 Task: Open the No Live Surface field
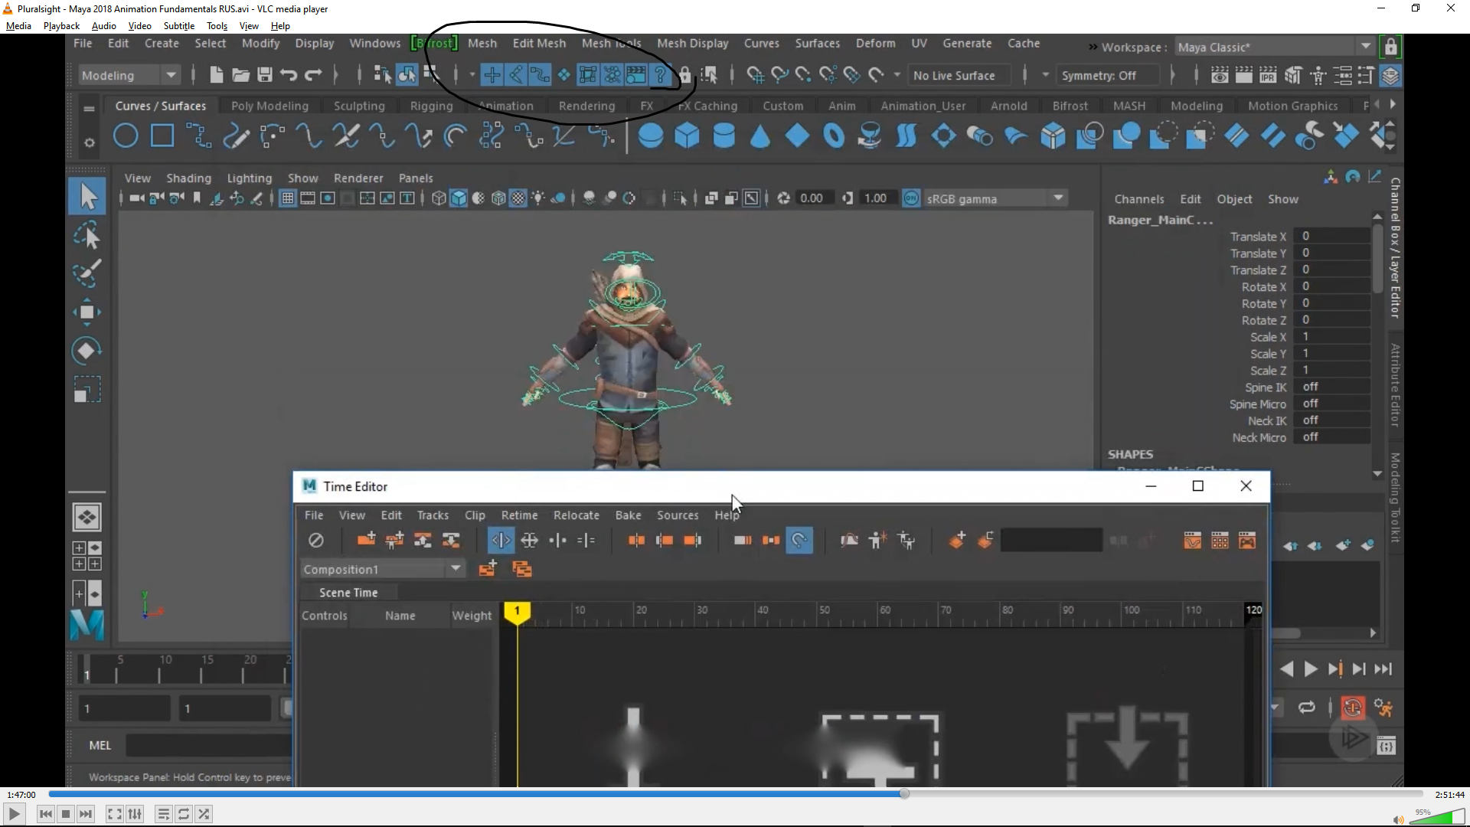pos(959,75)
